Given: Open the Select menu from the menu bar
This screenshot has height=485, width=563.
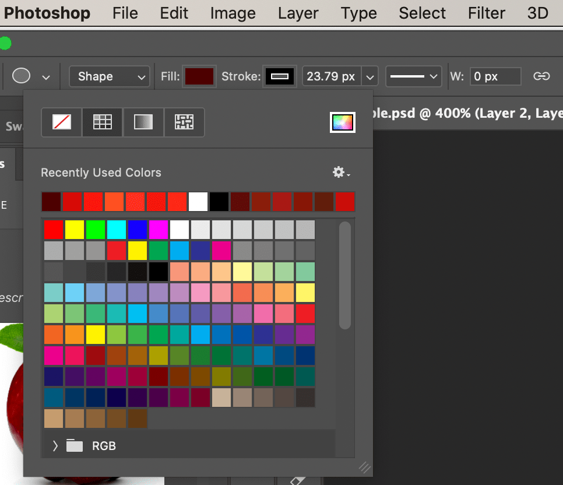Looking at the screenshot, I should pyautogui.click(x=422, y=13).
